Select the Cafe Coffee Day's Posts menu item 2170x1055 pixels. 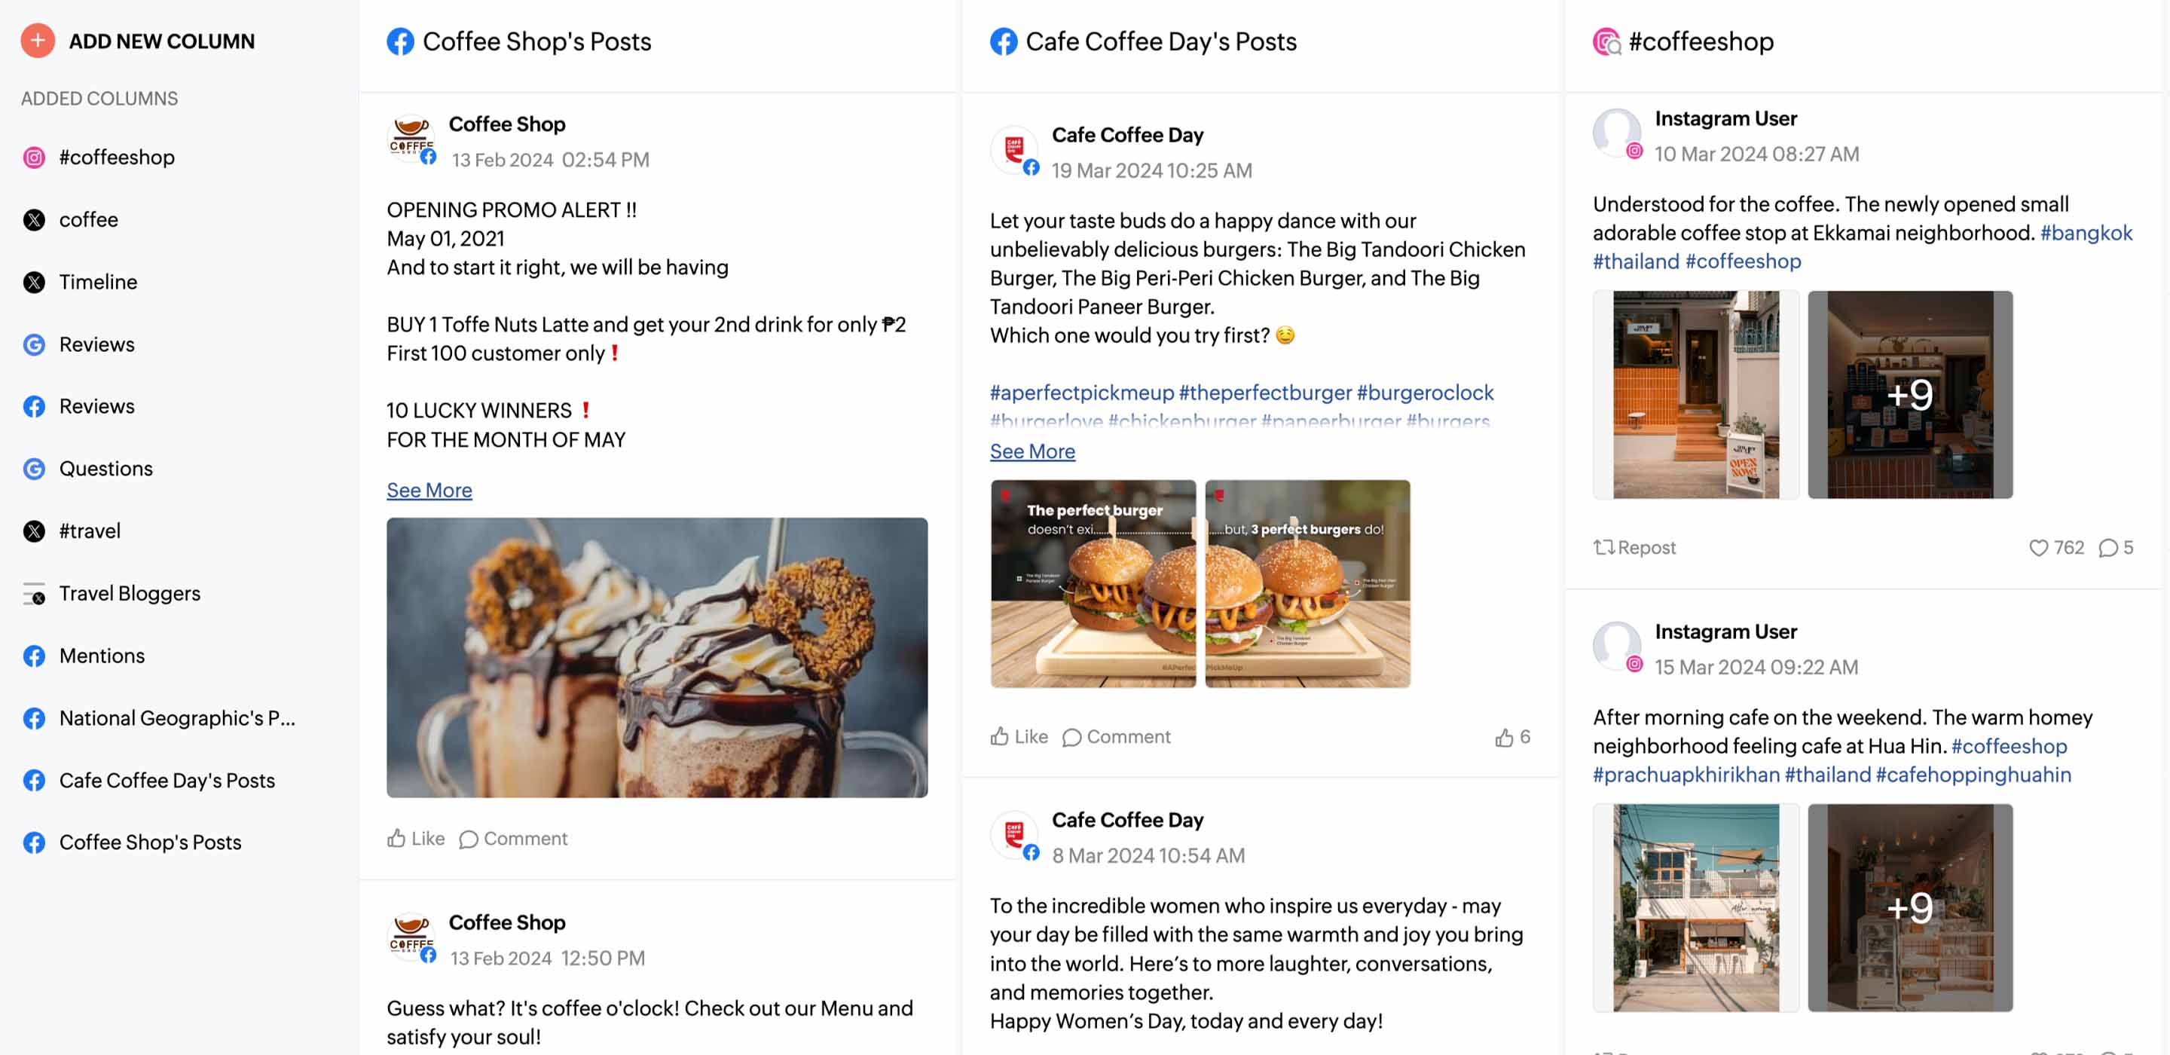165,778
